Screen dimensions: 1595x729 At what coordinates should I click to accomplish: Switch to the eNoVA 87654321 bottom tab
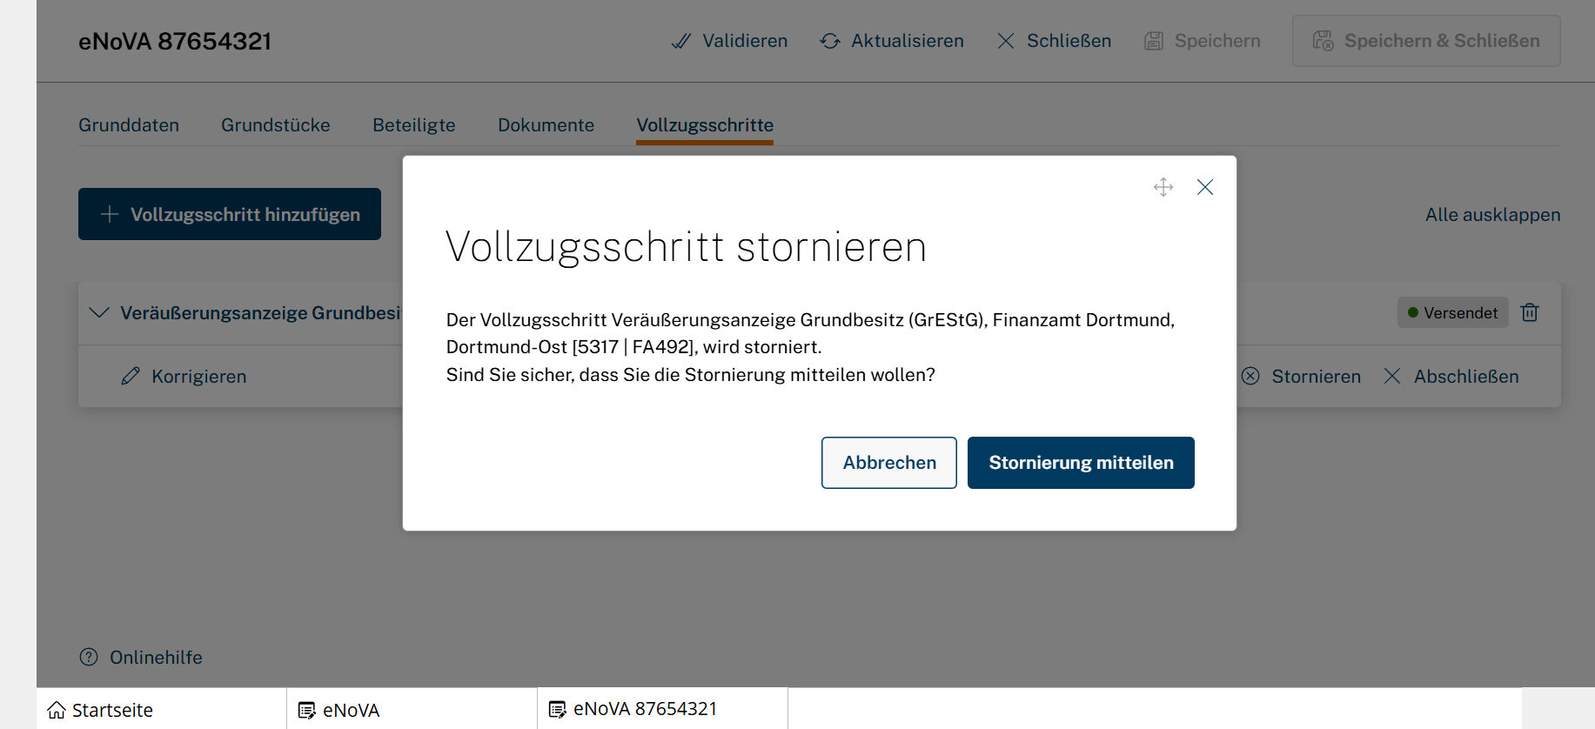coord(644,709)
